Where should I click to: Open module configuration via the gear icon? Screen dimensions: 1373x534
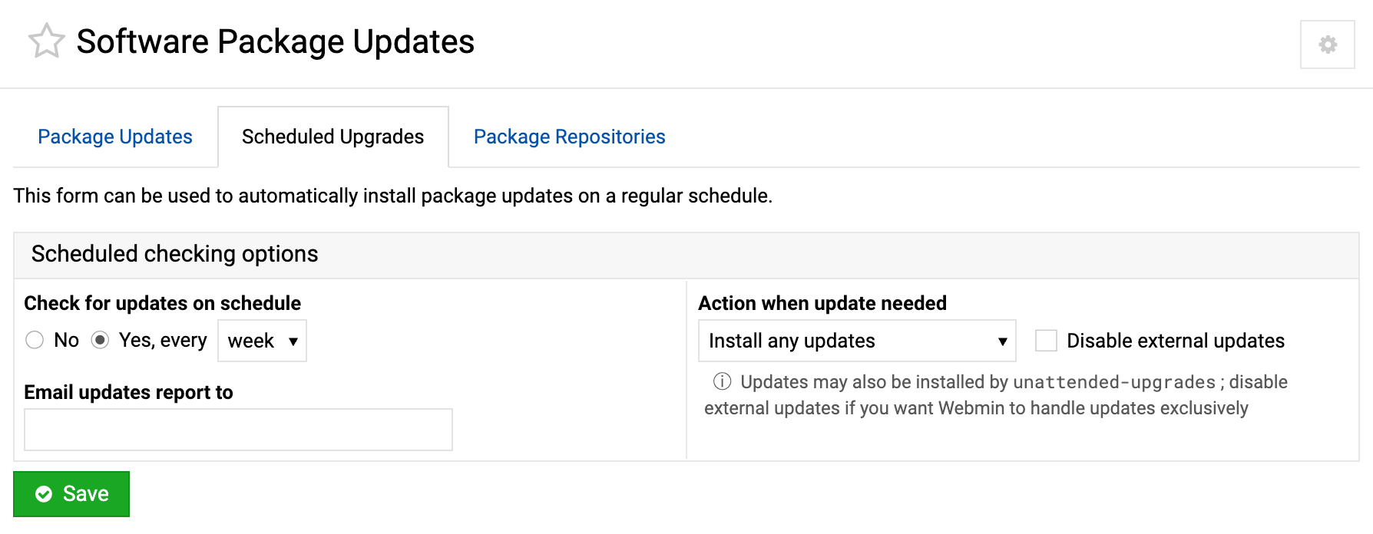point(1327,44)
